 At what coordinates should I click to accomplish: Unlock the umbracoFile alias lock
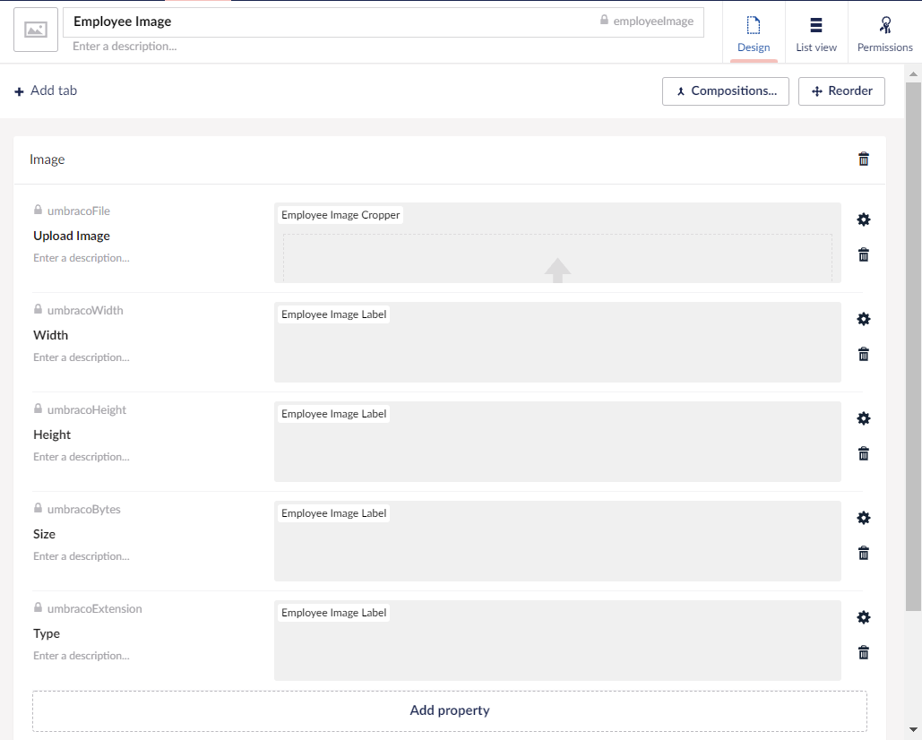click(x=38, y=210)
